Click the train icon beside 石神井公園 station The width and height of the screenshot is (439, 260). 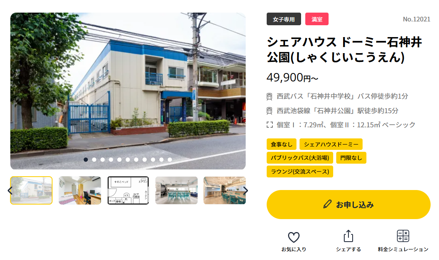269,111
